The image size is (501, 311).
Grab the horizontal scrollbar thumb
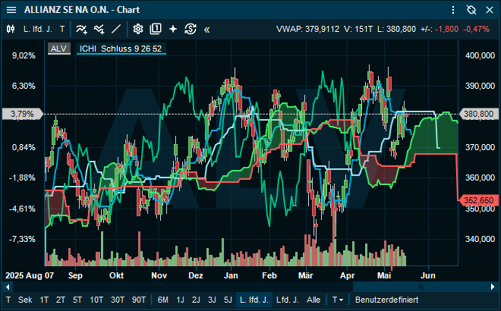(x=420, y=287)
